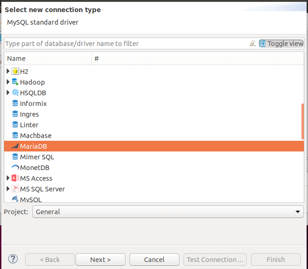Click the Name column header
The height and width of the screenshot is (269, 308).
tap(46, 59)
